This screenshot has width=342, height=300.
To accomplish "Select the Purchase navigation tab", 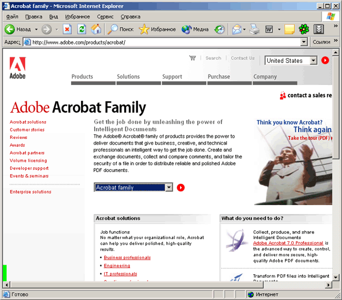I will pyautogui.click(x=230, y=79).
